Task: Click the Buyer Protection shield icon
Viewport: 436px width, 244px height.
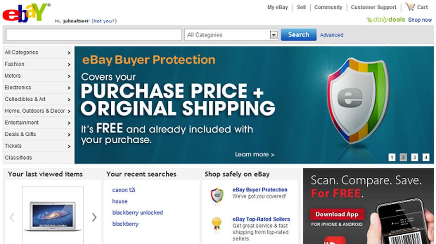Action: coord(217,194)
